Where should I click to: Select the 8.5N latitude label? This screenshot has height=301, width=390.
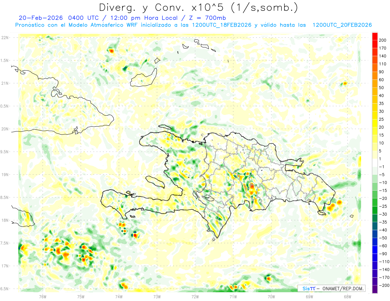pyautogui.click(x=5, y=197)
